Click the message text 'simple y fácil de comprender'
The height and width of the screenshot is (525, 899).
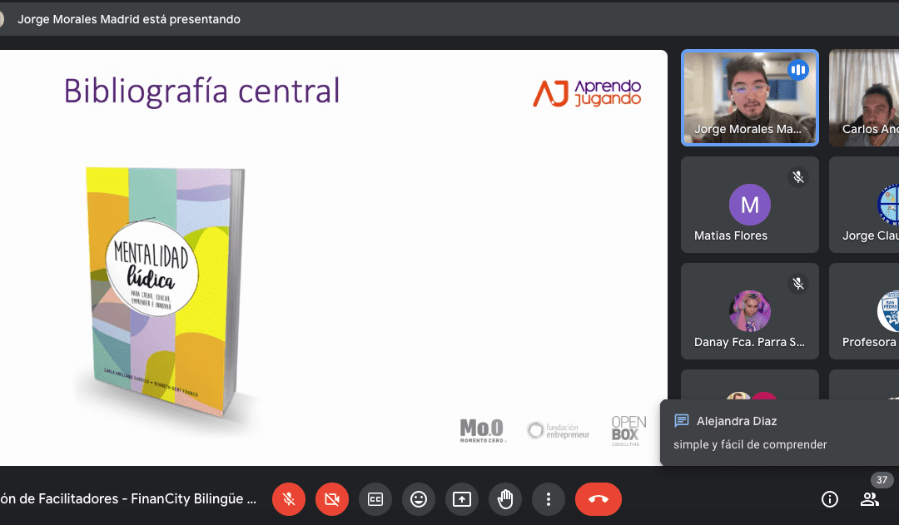coord(750,445)
